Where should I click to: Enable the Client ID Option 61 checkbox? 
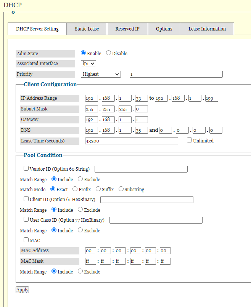(26, 199)
